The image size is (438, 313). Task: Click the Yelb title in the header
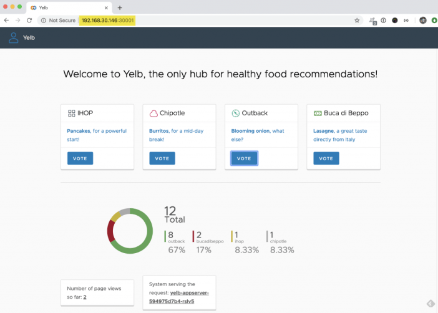pos(29,37)
